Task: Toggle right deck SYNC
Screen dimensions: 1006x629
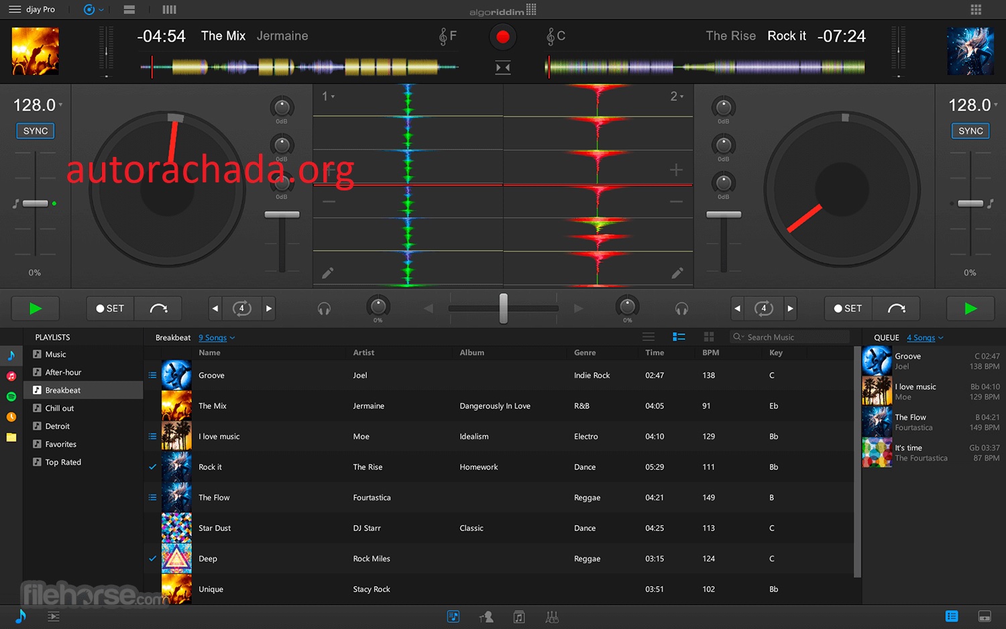Action: (x=970, y=131)
